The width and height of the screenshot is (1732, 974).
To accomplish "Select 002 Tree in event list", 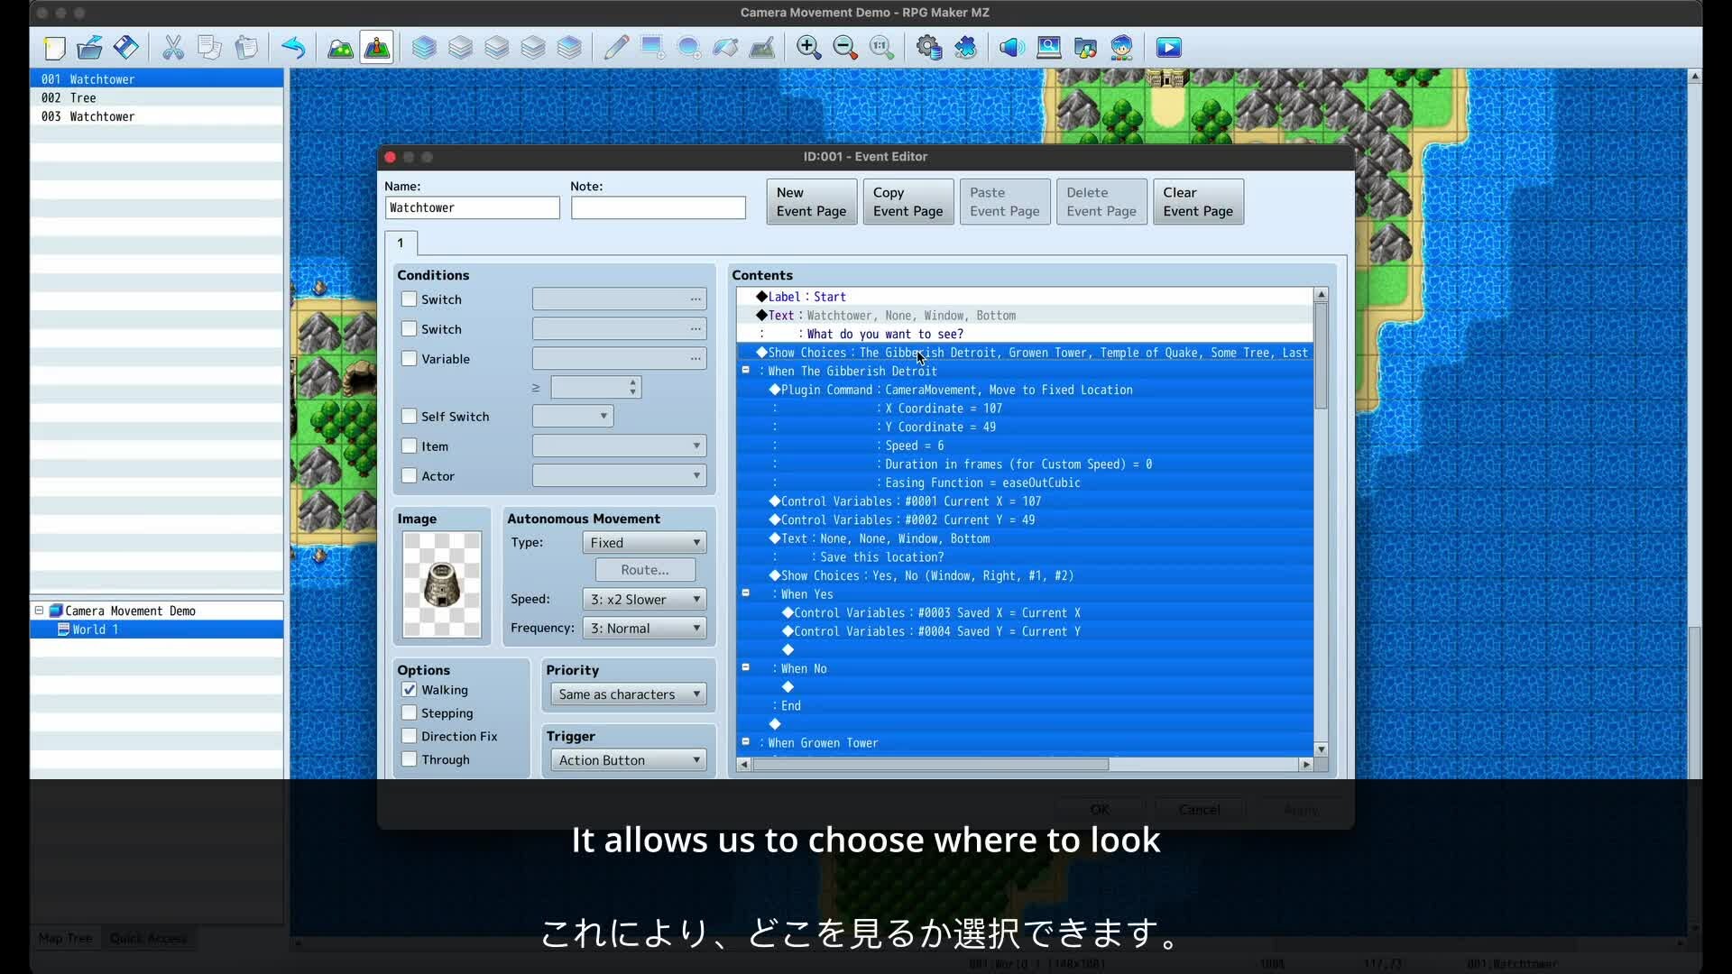I will point(82,97).
